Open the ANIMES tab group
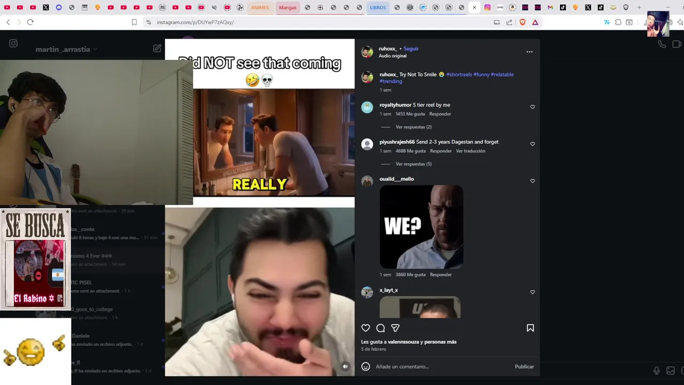684x385 pixels. (260, 7)
